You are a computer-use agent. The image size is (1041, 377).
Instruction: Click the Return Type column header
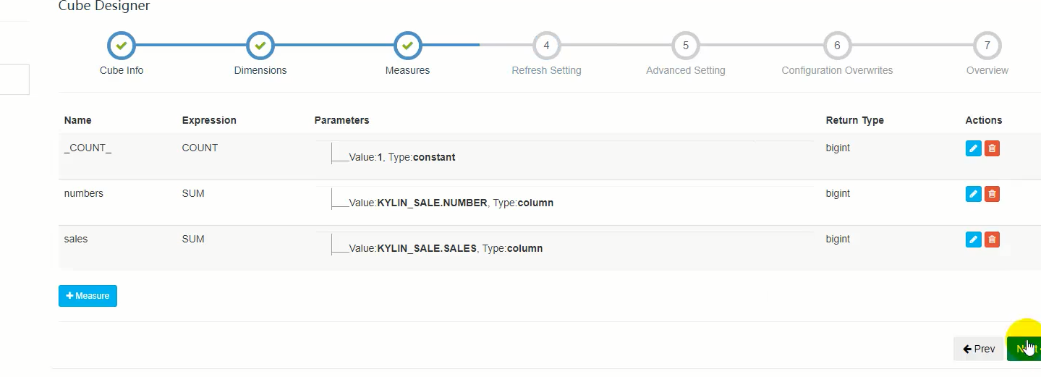(854, 120)
